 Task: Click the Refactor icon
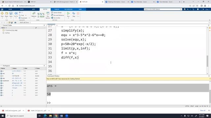34,13
